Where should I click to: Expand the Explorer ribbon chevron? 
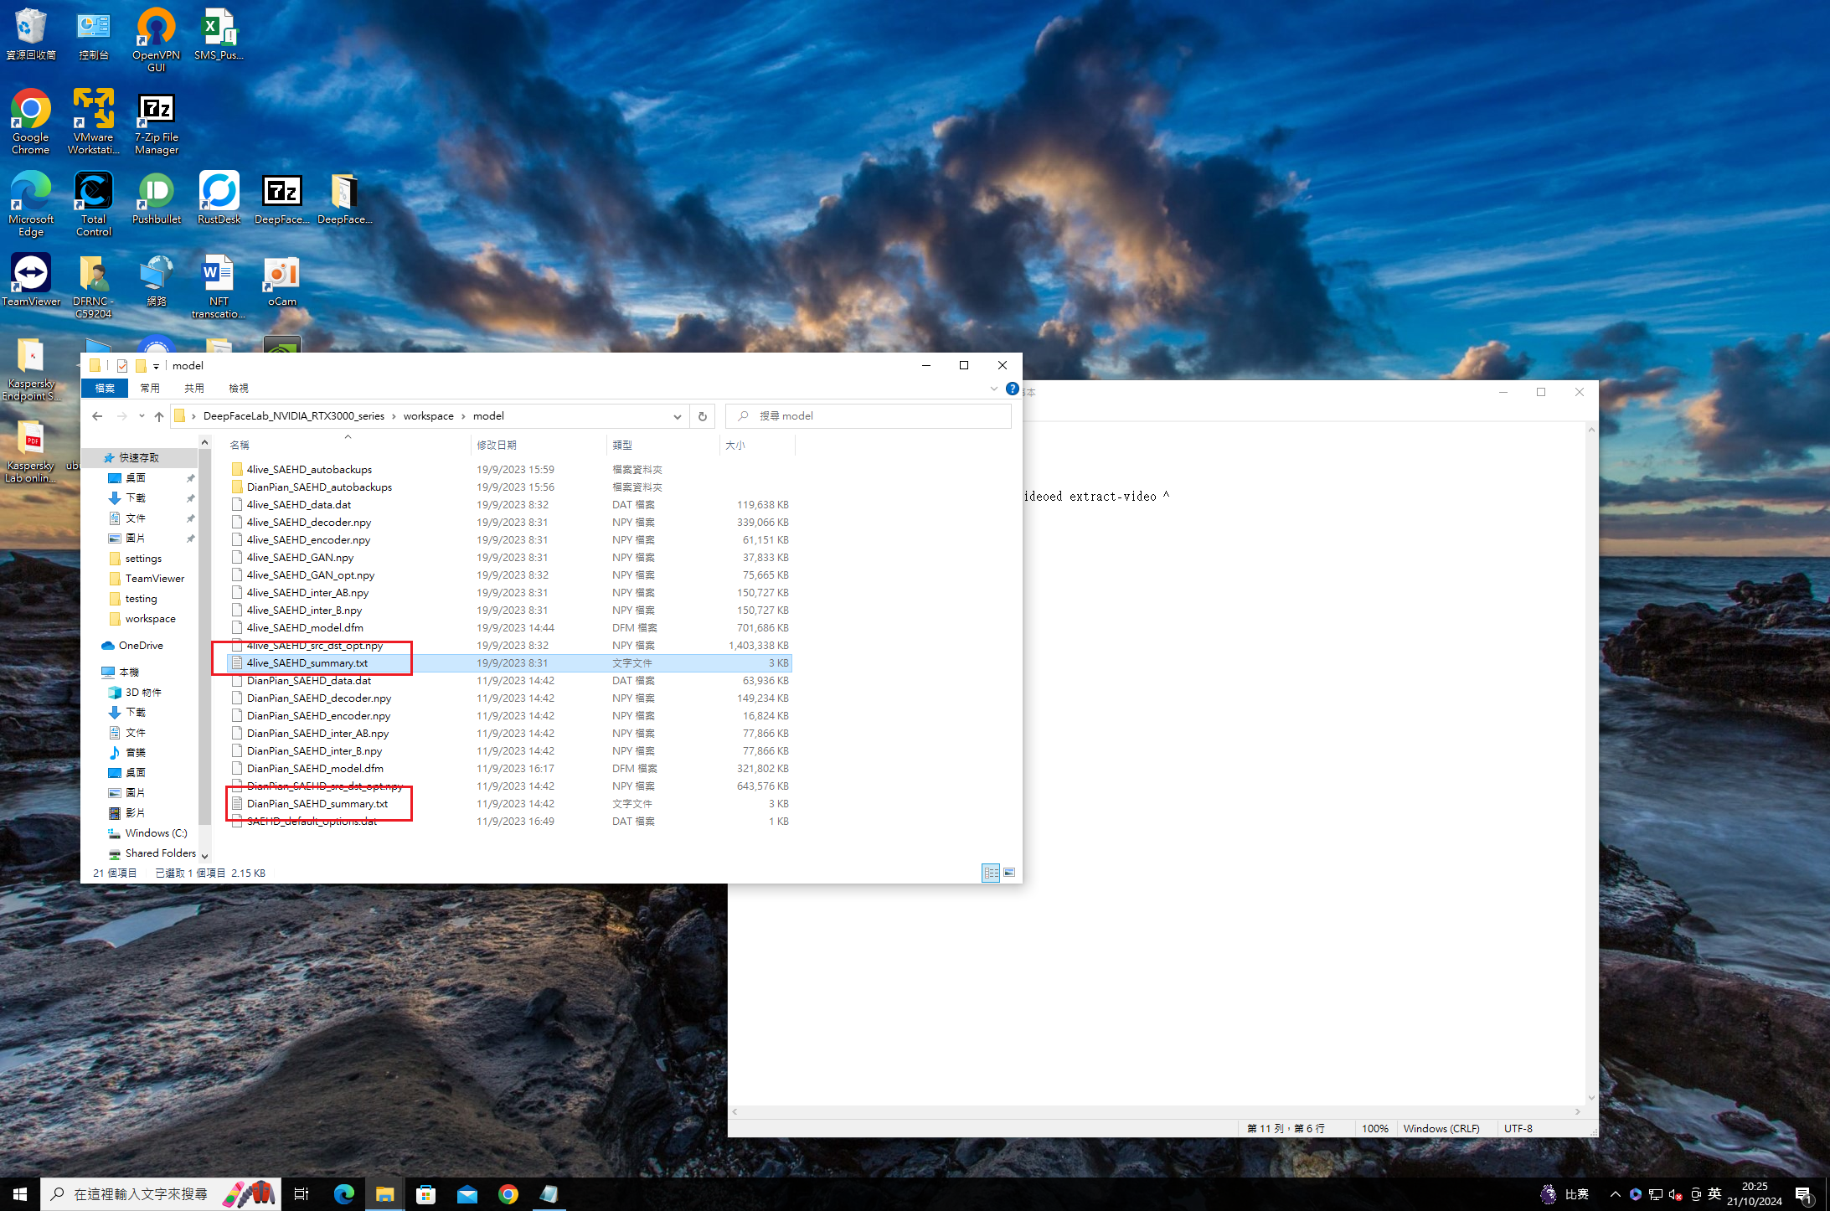994,389
